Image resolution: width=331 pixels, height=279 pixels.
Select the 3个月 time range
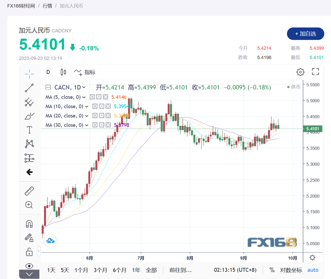click(100, 270)
